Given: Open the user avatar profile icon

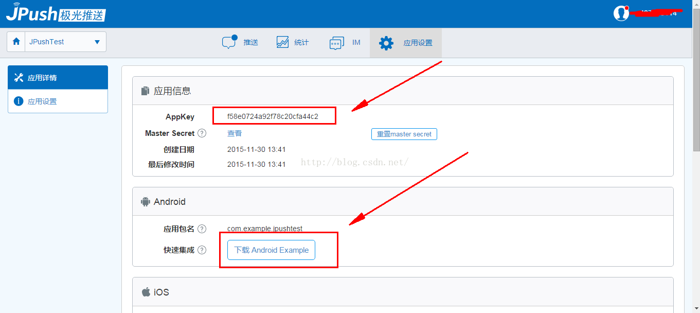Looking at the screenshot, I should (x=621, y=13).
